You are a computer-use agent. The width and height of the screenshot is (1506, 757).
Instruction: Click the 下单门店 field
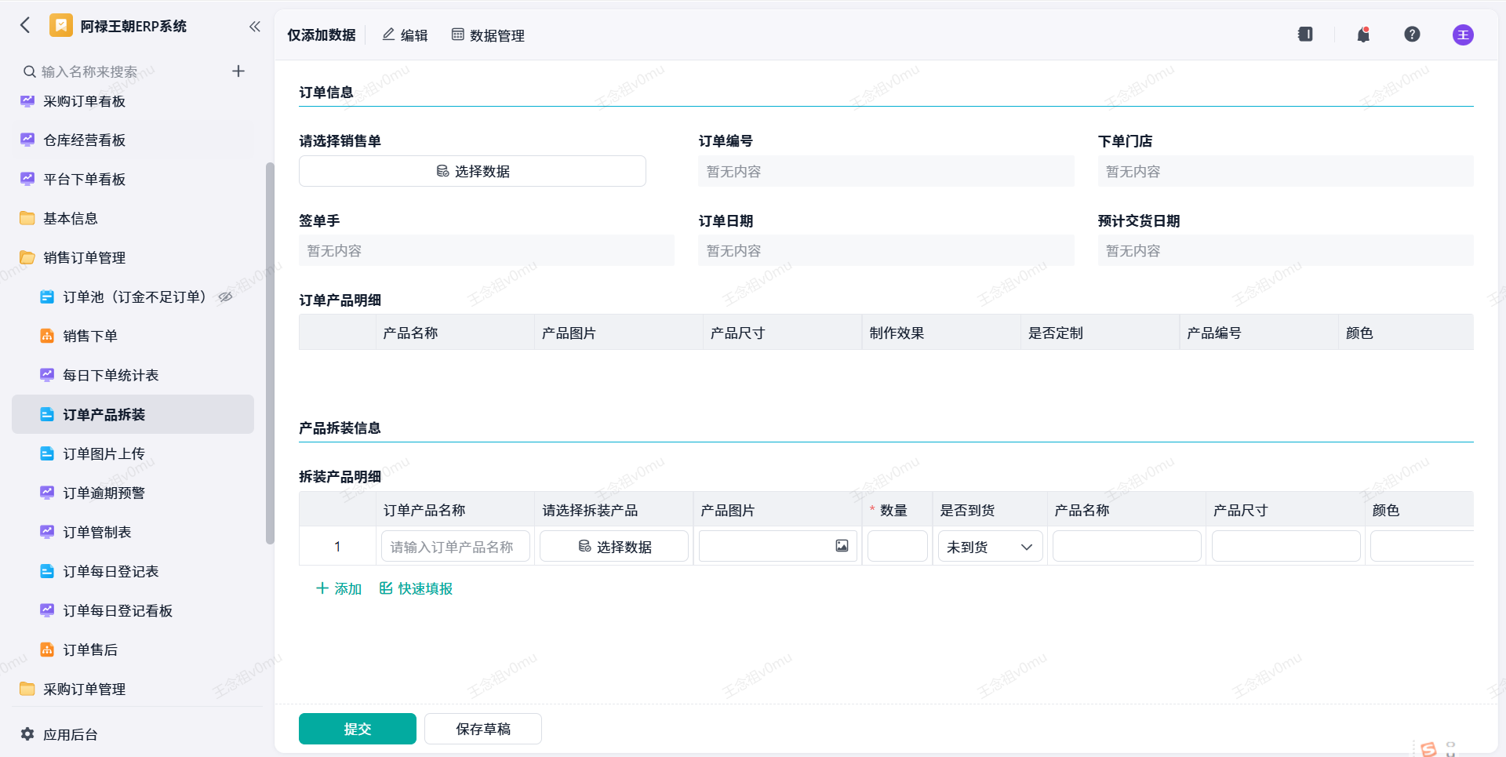(x=1286, y=171)
